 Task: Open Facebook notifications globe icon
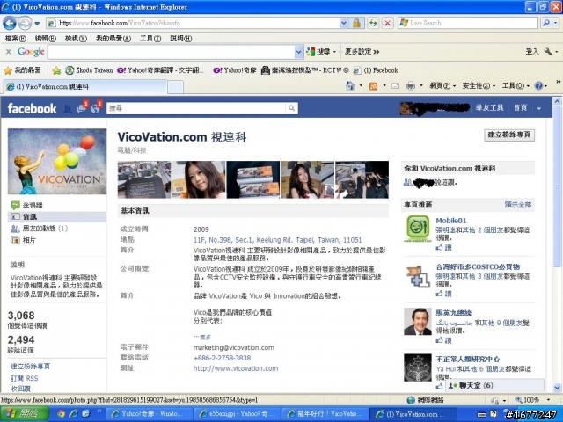click(x=96, y=108)
